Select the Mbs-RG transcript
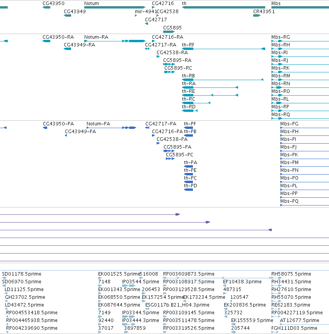 [x=300, y=41]
